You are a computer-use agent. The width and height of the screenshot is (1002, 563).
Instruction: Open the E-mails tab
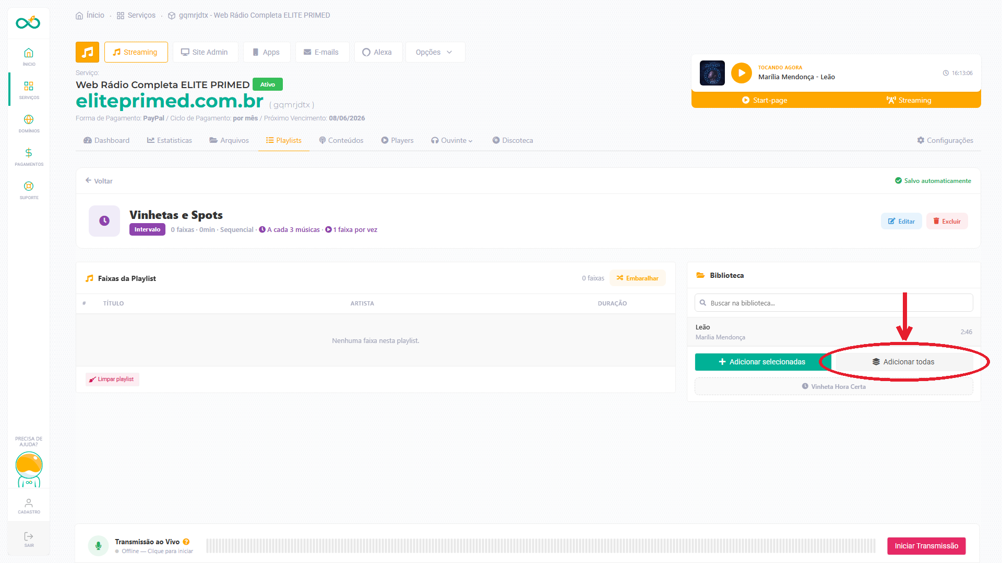click(x=321, y=52)
